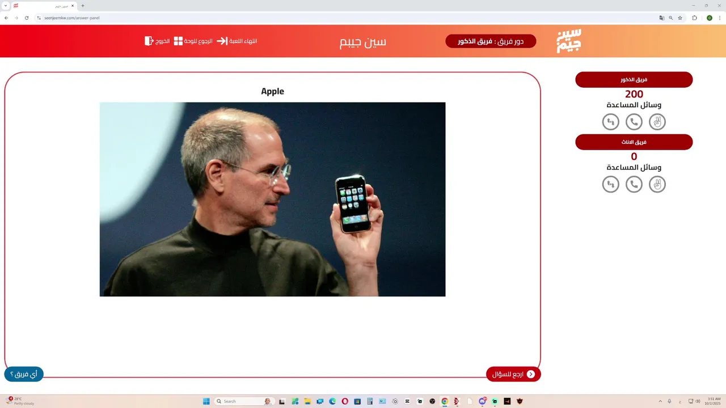The height and width of the screenshot is (408, 726).
Task: Open Discord from taskbar
Action: (482, 401)
